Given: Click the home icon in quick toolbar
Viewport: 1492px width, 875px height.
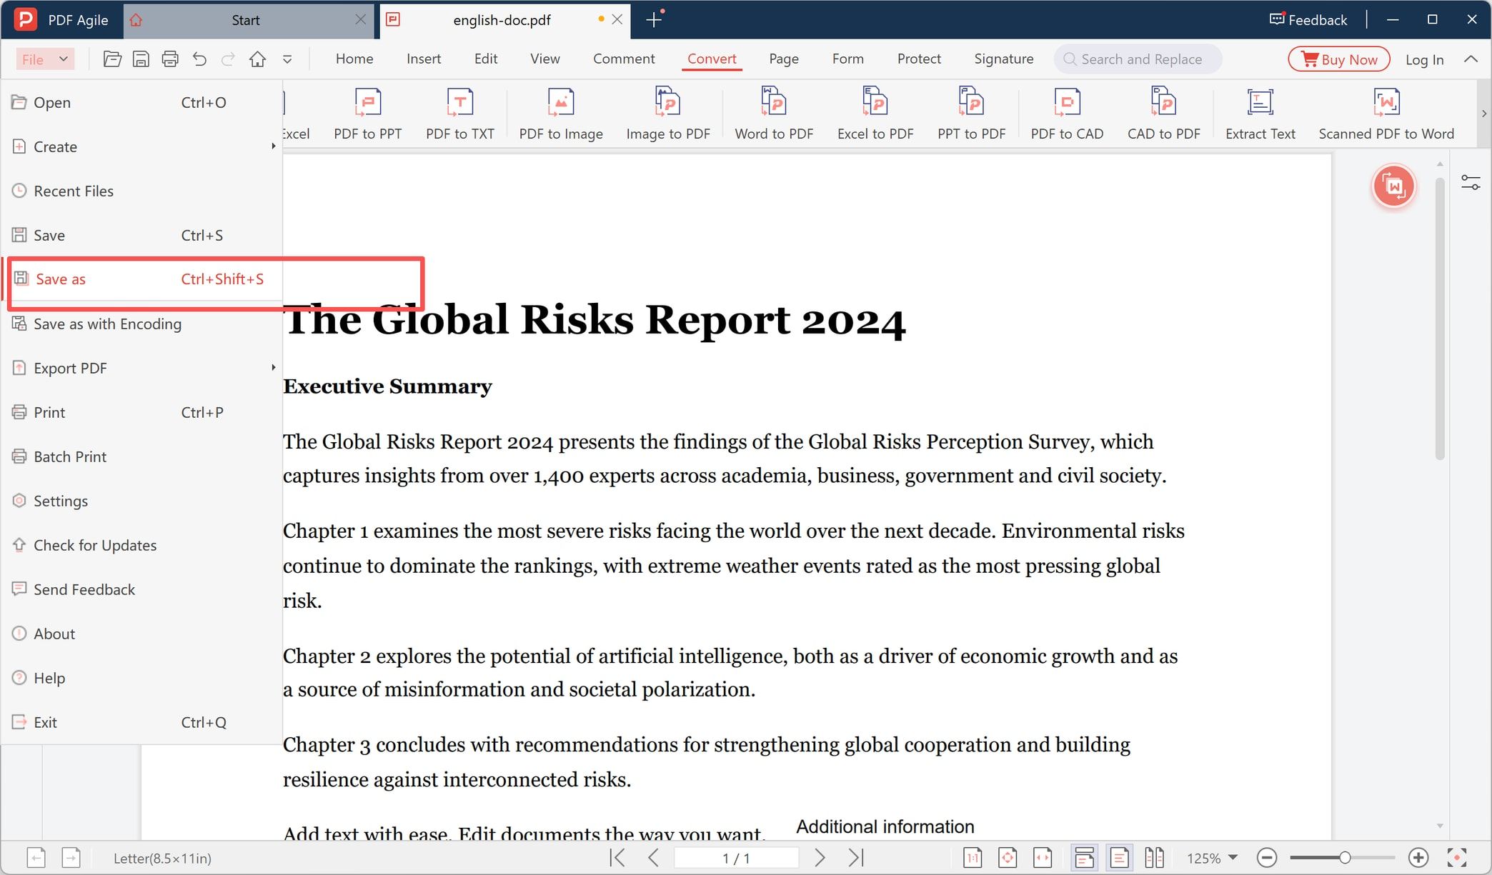Looking at the screenshot, I should pyautogui.click(x=257, y=59).
